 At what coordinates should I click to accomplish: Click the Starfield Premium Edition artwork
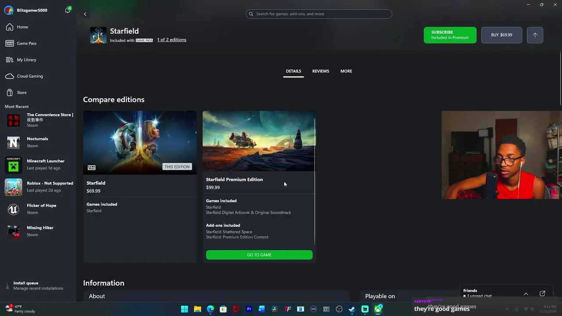pos(259,141)
